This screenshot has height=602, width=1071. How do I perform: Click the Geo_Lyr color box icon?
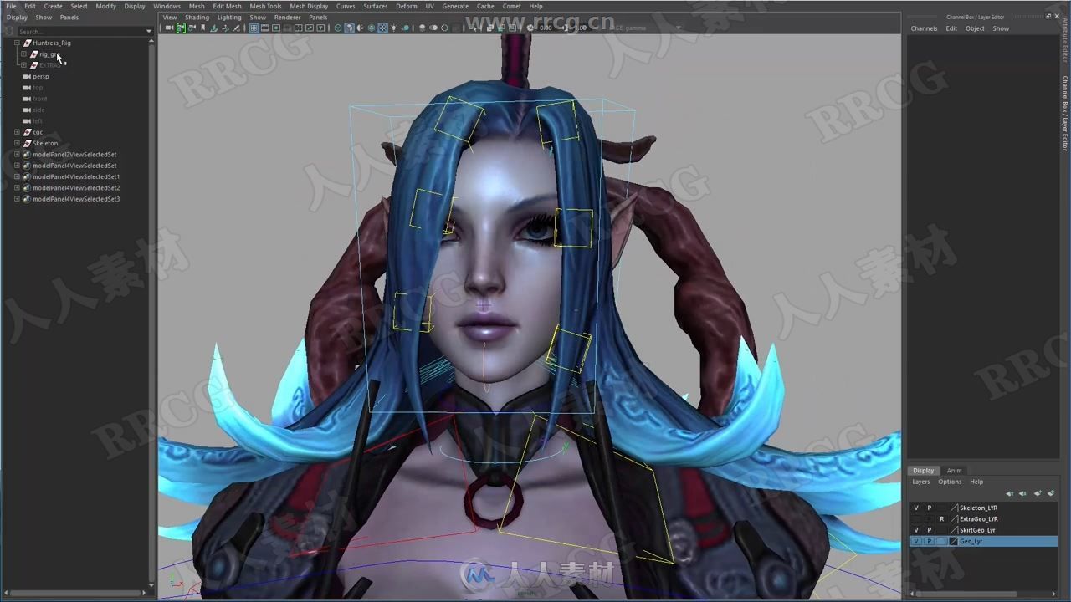[954, 542]
